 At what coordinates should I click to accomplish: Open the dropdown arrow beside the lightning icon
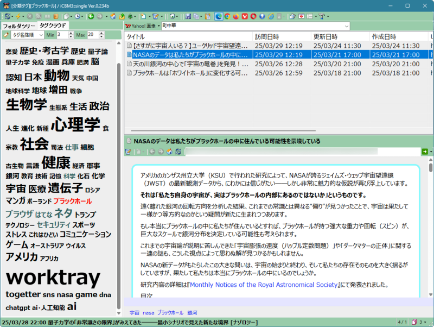23,16
